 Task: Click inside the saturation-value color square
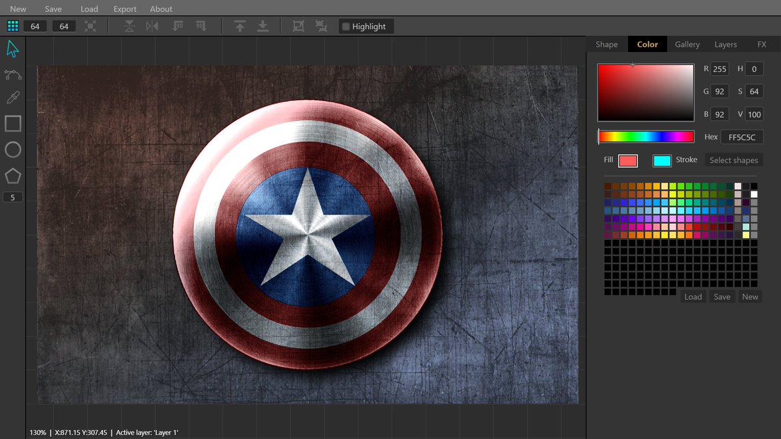point(646,92)
